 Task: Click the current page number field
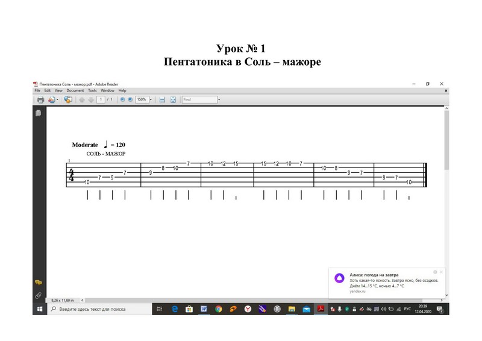[x=101, y=99]
